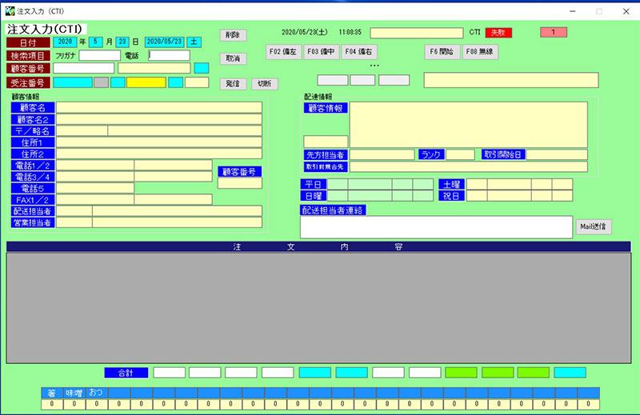The image size is (640, 415).
Task: Select the 住所1 address field
Action: coord(158,142)
